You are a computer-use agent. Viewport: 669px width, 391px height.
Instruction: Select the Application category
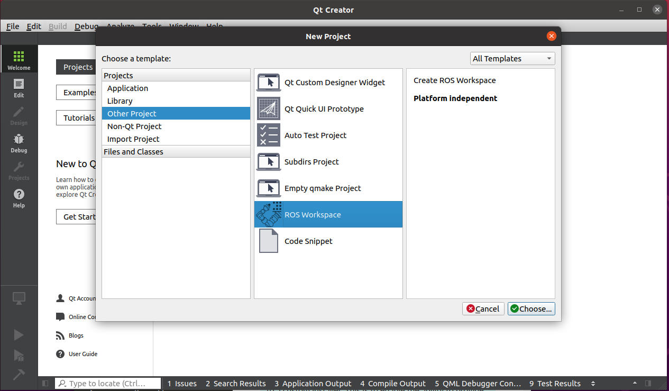(x=176, y=88)
